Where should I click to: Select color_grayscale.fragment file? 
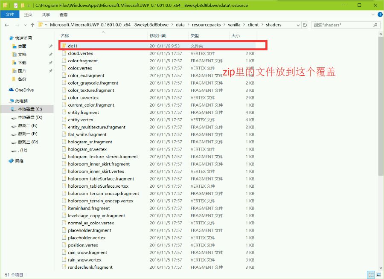[x=93, y=83]
